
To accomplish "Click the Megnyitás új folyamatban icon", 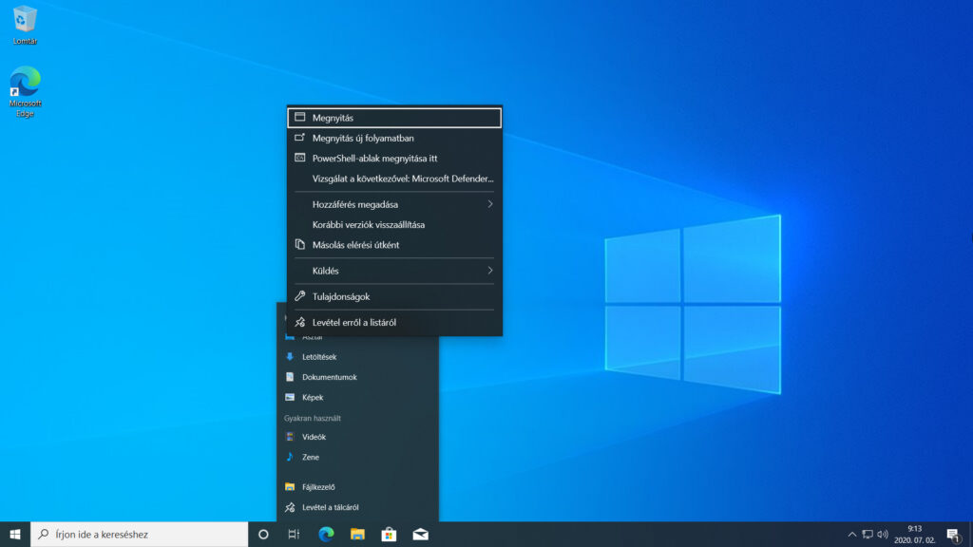I will coord(299,137).
